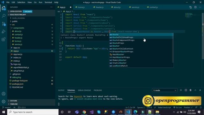This screenshot has width=204, height=115.
Task: Close the terminal panel
Action: (200, 90)
